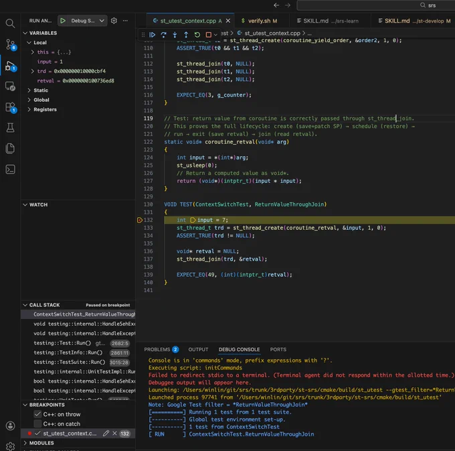Navigate forward with the arrow

click(287, 5)
